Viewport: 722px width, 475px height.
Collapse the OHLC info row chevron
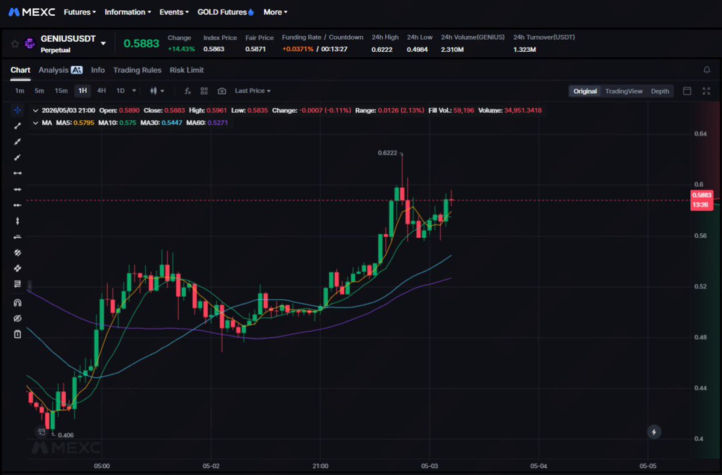(36, 110)
